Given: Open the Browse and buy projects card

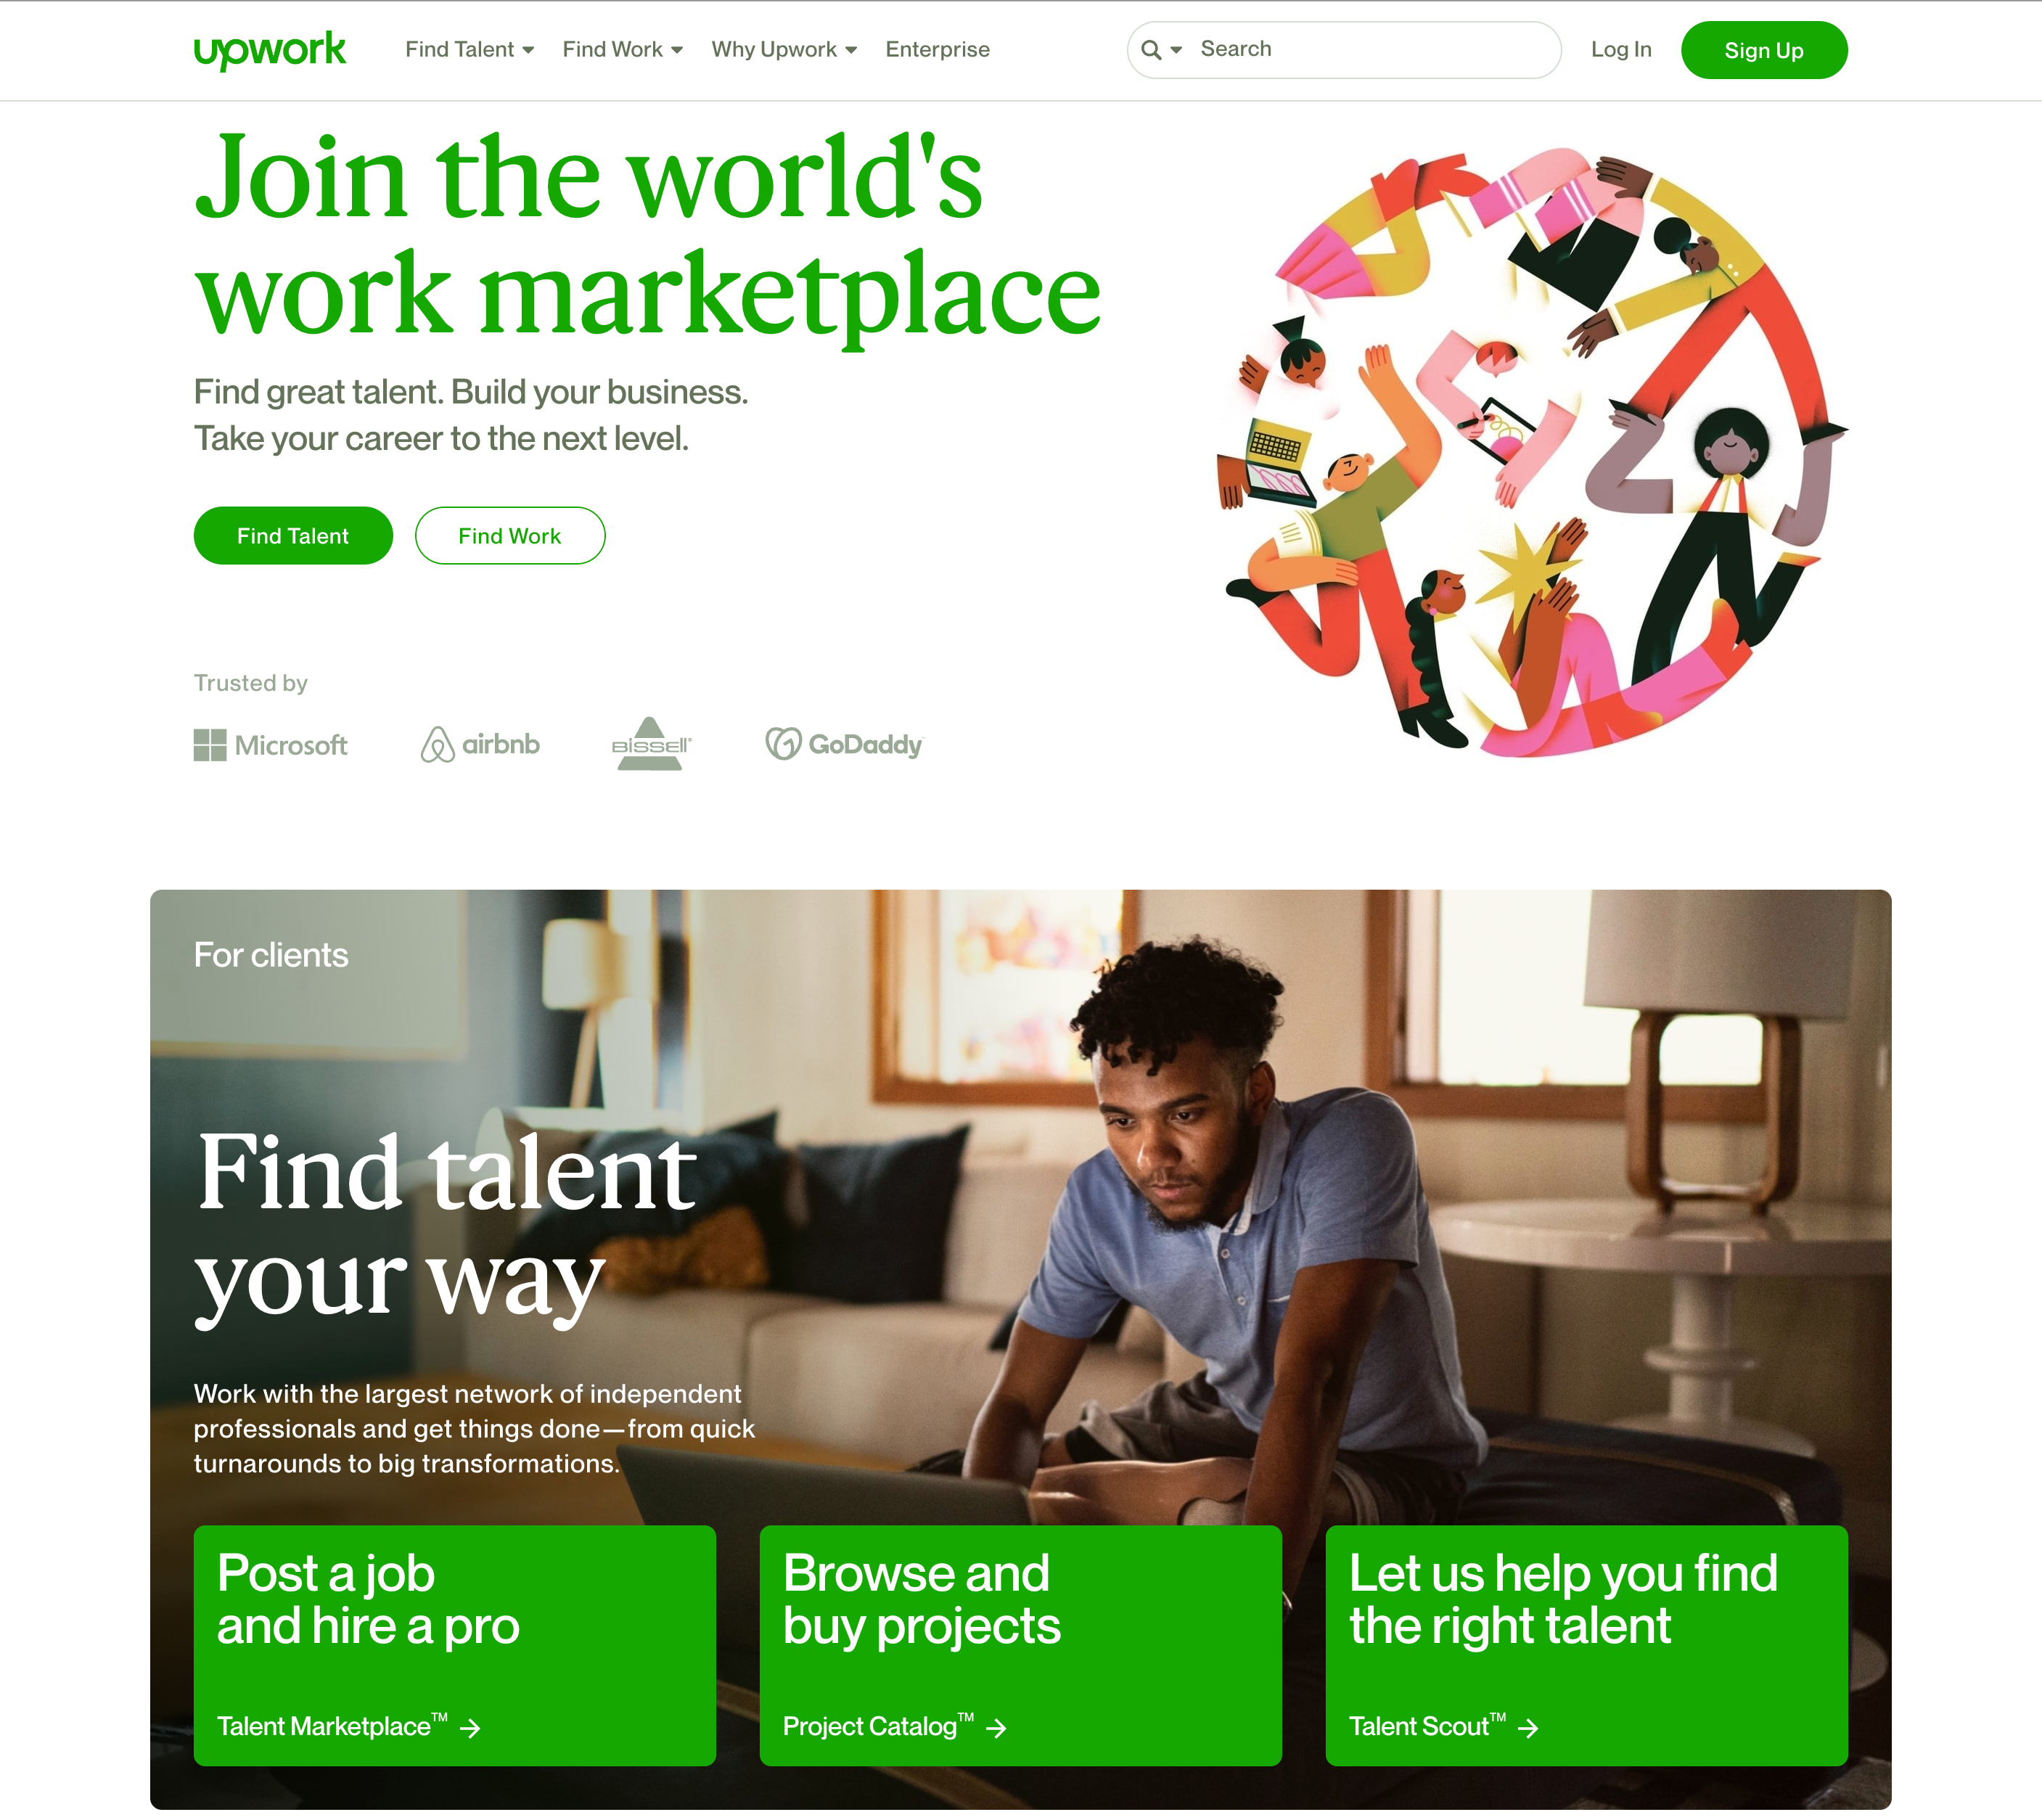Looking at the screenshot, I should click(1020, 1645).
